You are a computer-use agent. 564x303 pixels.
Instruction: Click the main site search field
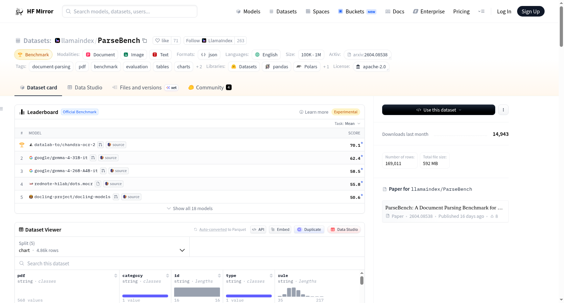pos(130,11)
